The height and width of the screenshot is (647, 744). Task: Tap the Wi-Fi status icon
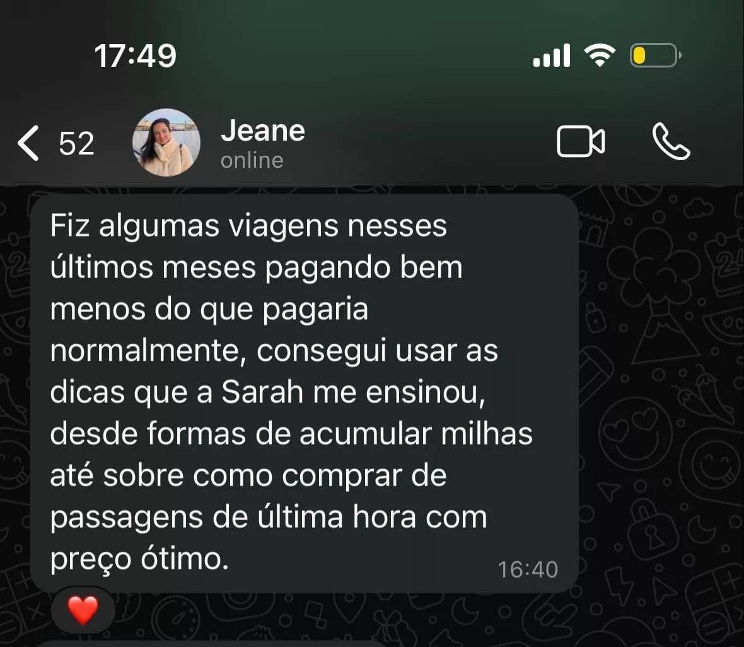tap(599, 55)
